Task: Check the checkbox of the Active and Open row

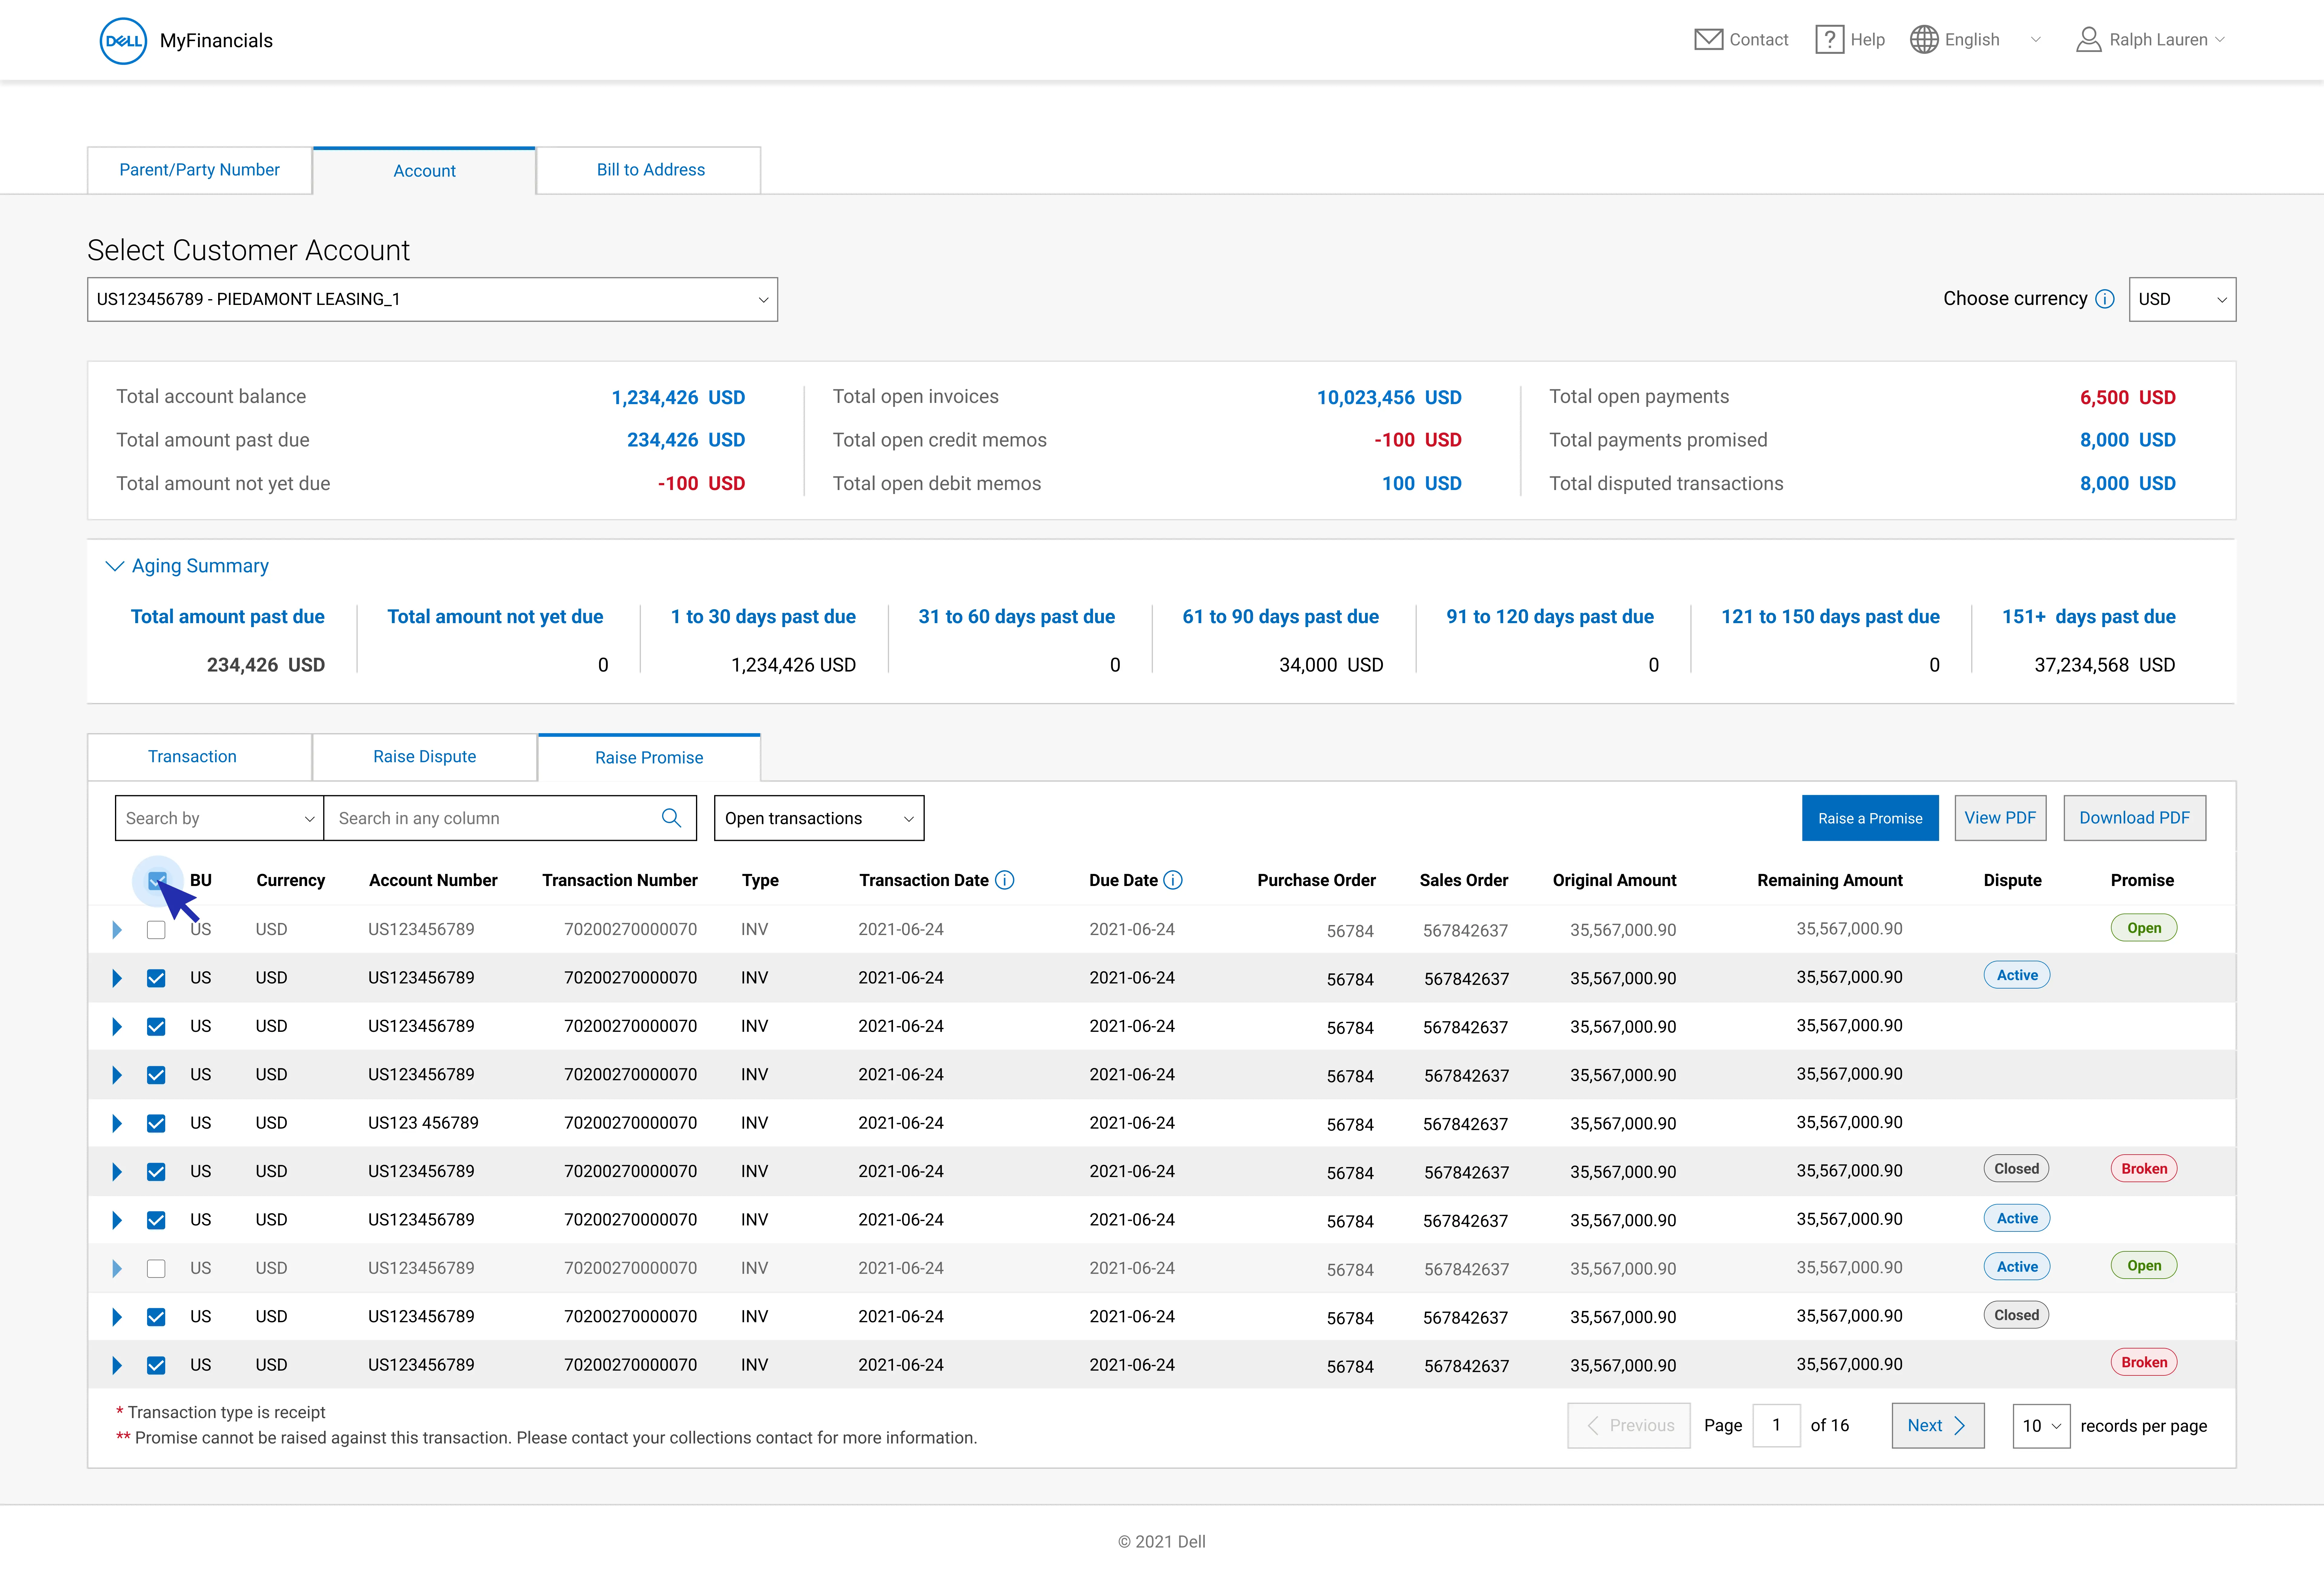Action: click(156, 1268)
